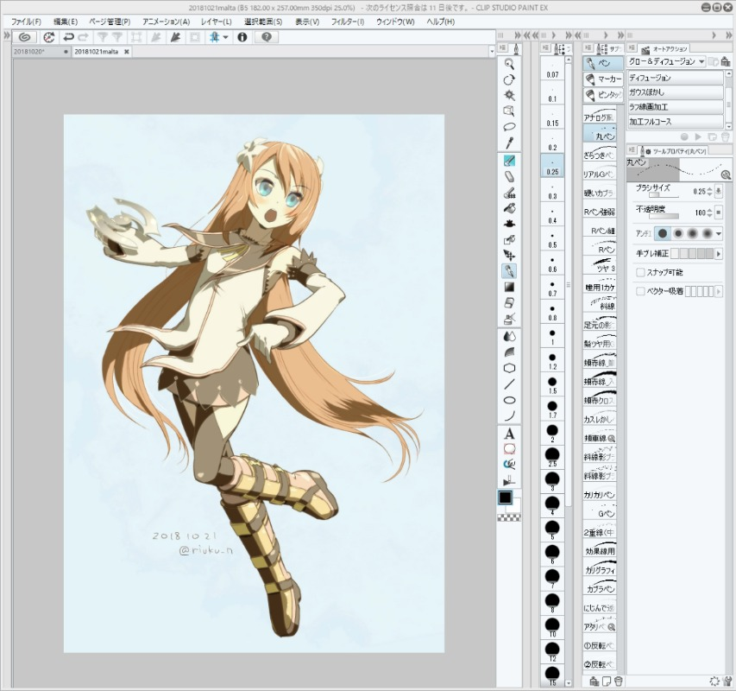Select the Eraser tool

pos(509,176)
